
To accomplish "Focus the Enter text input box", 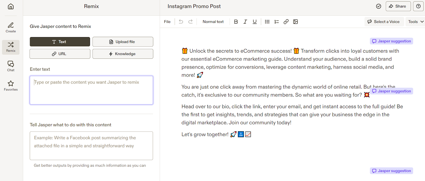I will click(x=91, y=90).
